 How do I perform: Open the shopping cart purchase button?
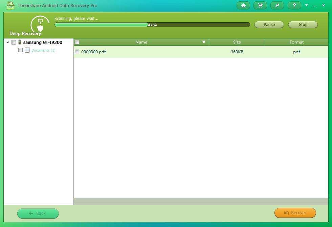tap(260, 6)
